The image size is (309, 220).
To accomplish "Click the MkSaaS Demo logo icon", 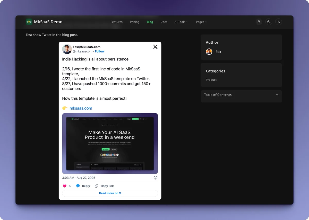I will [29, 22].
